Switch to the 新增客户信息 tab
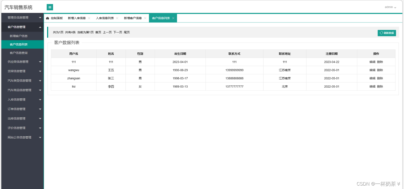Screen dimensions: 404x189 point(133,18)
